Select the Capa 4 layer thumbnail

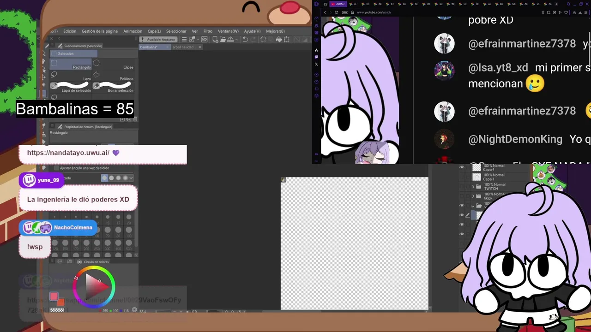tap(476, 167)
